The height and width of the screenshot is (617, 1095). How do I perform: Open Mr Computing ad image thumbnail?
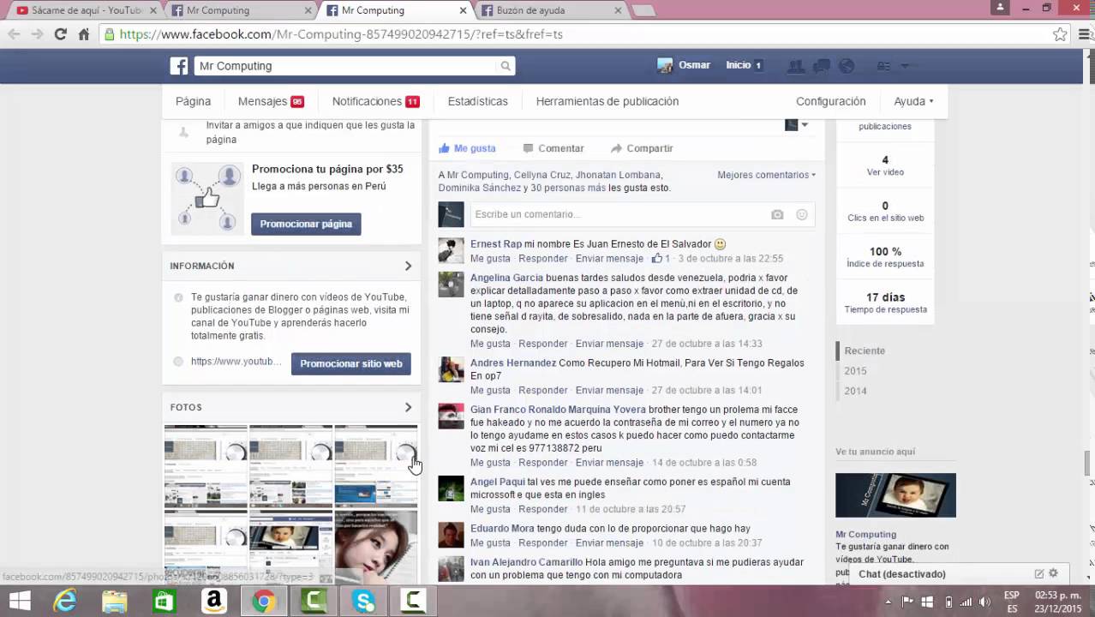tap(895, 495)
